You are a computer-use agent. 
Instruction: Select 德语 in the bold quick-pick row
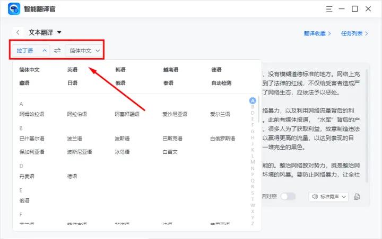216,70
